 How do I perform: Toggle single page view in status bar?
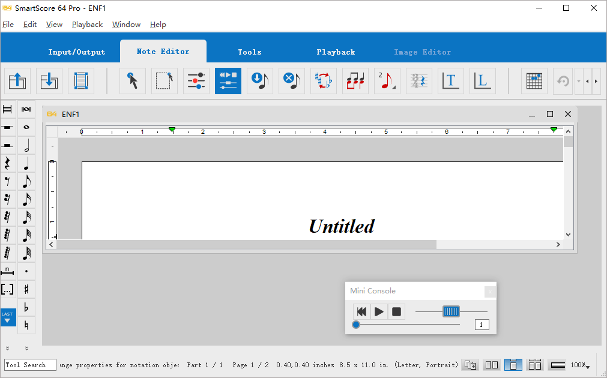point(513,365)
